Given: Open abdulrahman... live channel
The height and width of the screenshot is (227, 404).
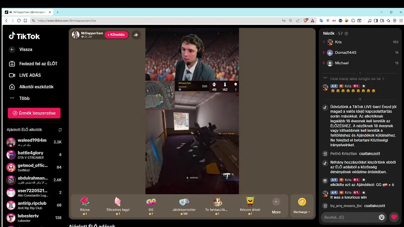Looking at the screenshot, I should 34,180.
